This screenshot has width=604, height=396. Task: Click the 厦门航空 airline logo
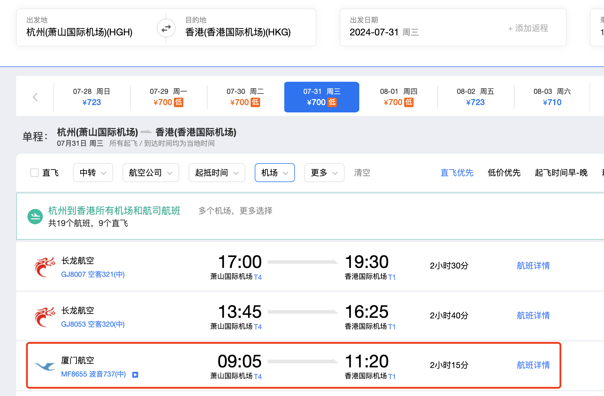(45, 366)
